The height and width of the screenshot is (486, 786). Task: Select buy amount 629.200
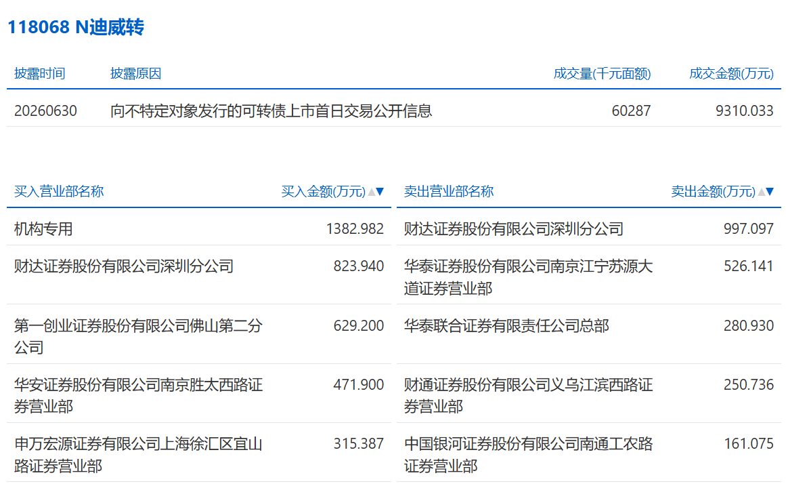pos(358,326)
